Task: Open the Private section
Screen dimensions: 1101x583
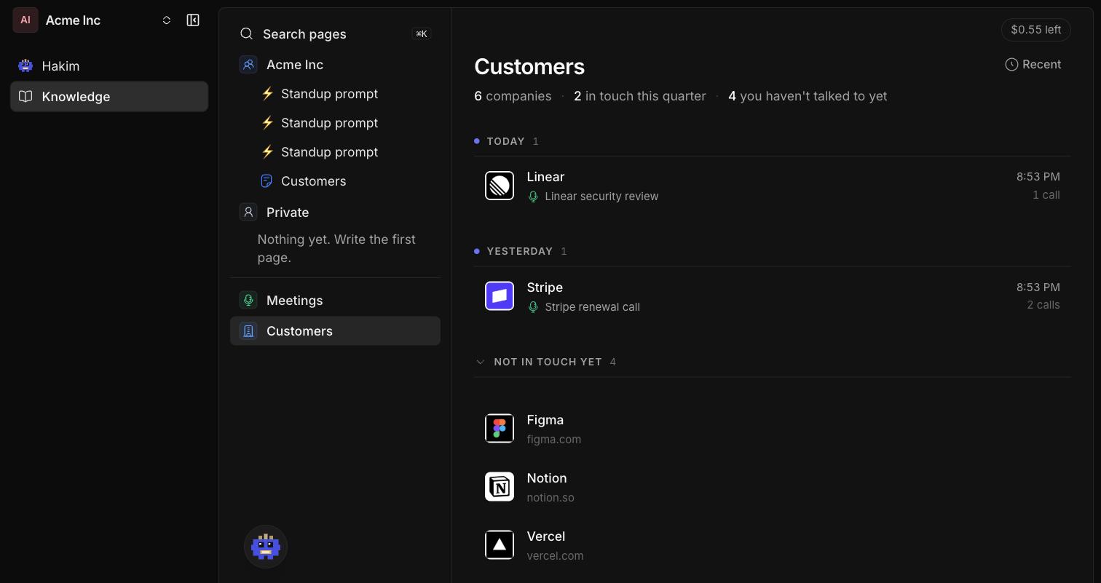Action: 335,213
